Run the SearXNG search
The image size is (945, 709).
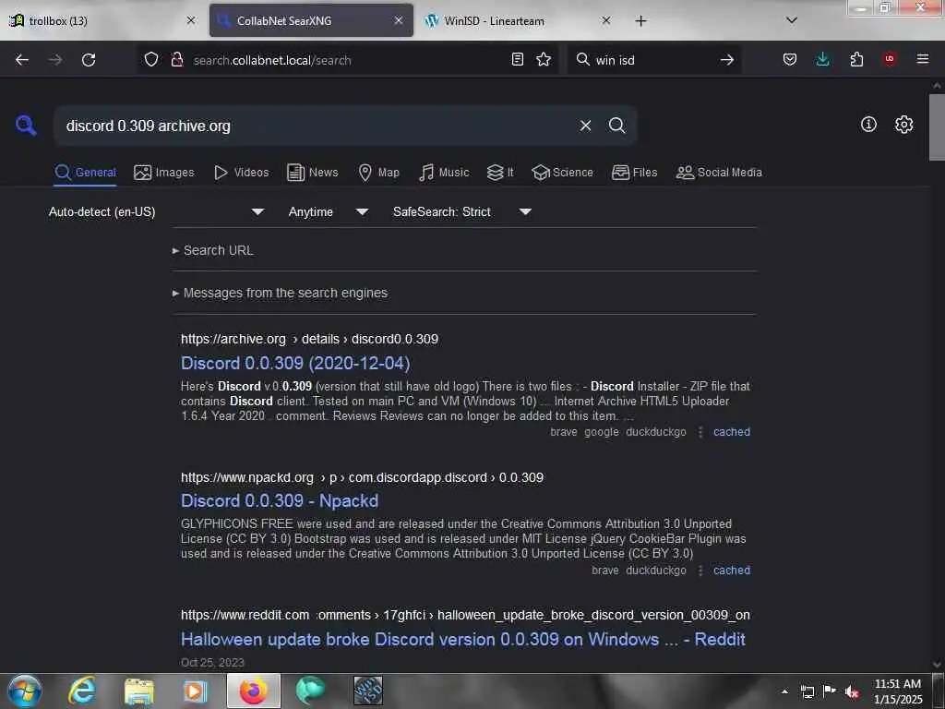(616, 126)
